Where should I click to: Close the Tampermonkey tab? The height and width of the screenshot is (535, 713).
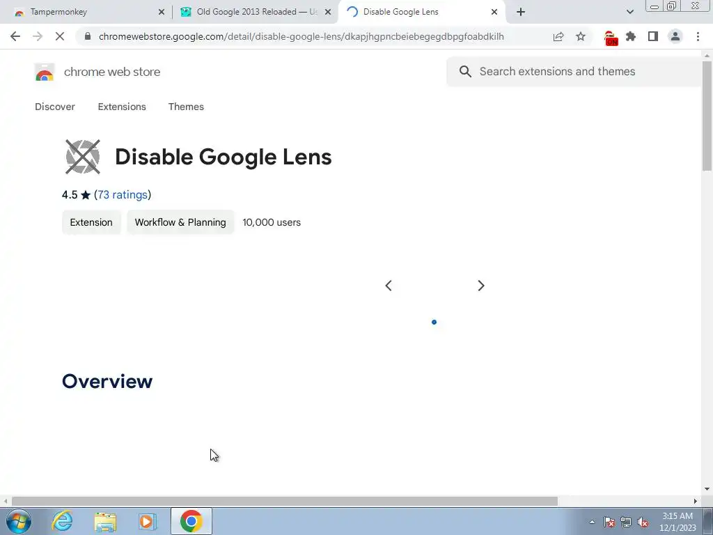point(161,12)
